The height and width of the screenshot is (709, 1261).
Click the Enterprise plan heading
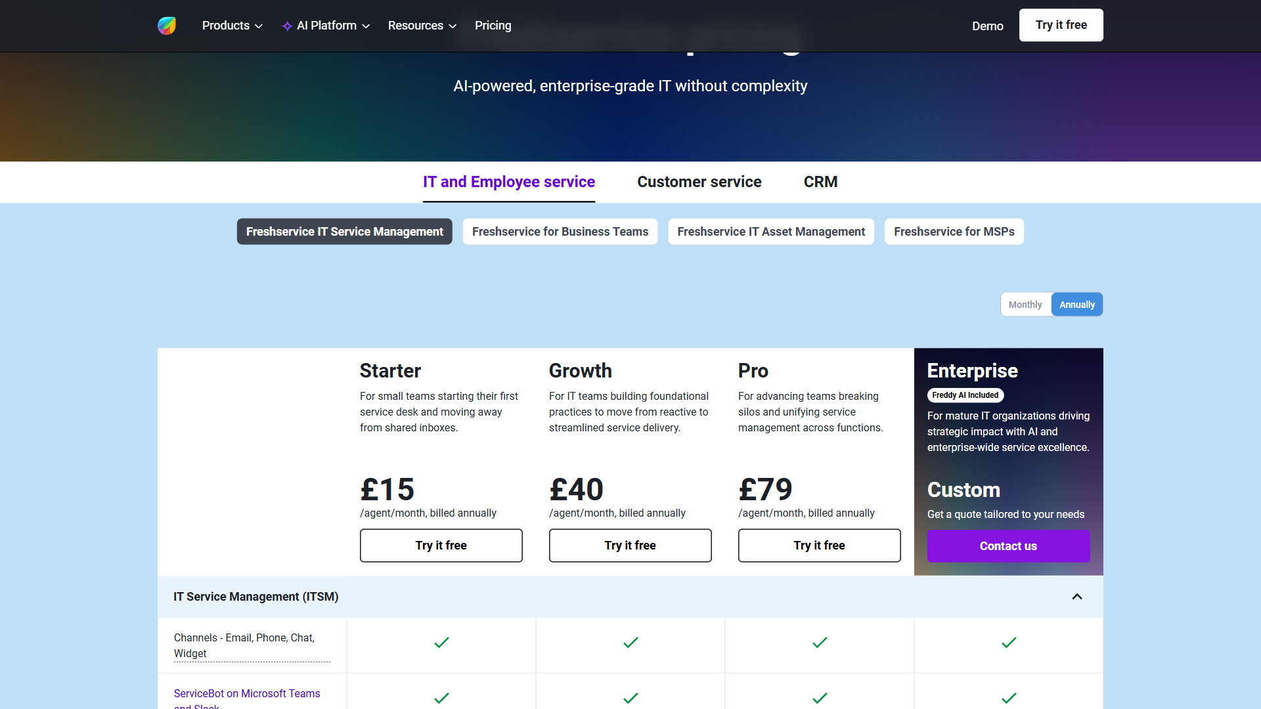click(973, 371)
